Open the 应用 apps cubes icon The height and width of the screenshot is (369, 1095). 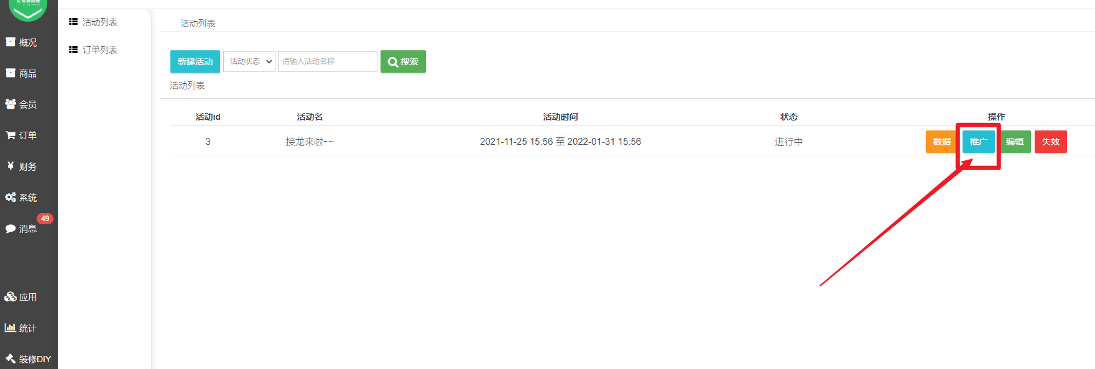coord(11,297)
